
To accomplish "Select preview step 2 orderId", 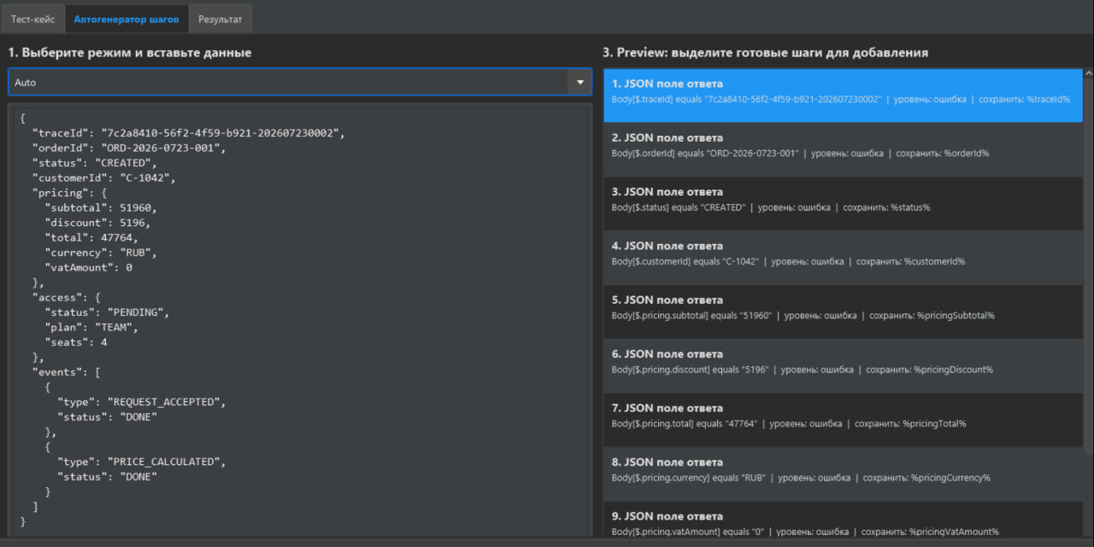I will pyautogui.click(x=843, y=149).
